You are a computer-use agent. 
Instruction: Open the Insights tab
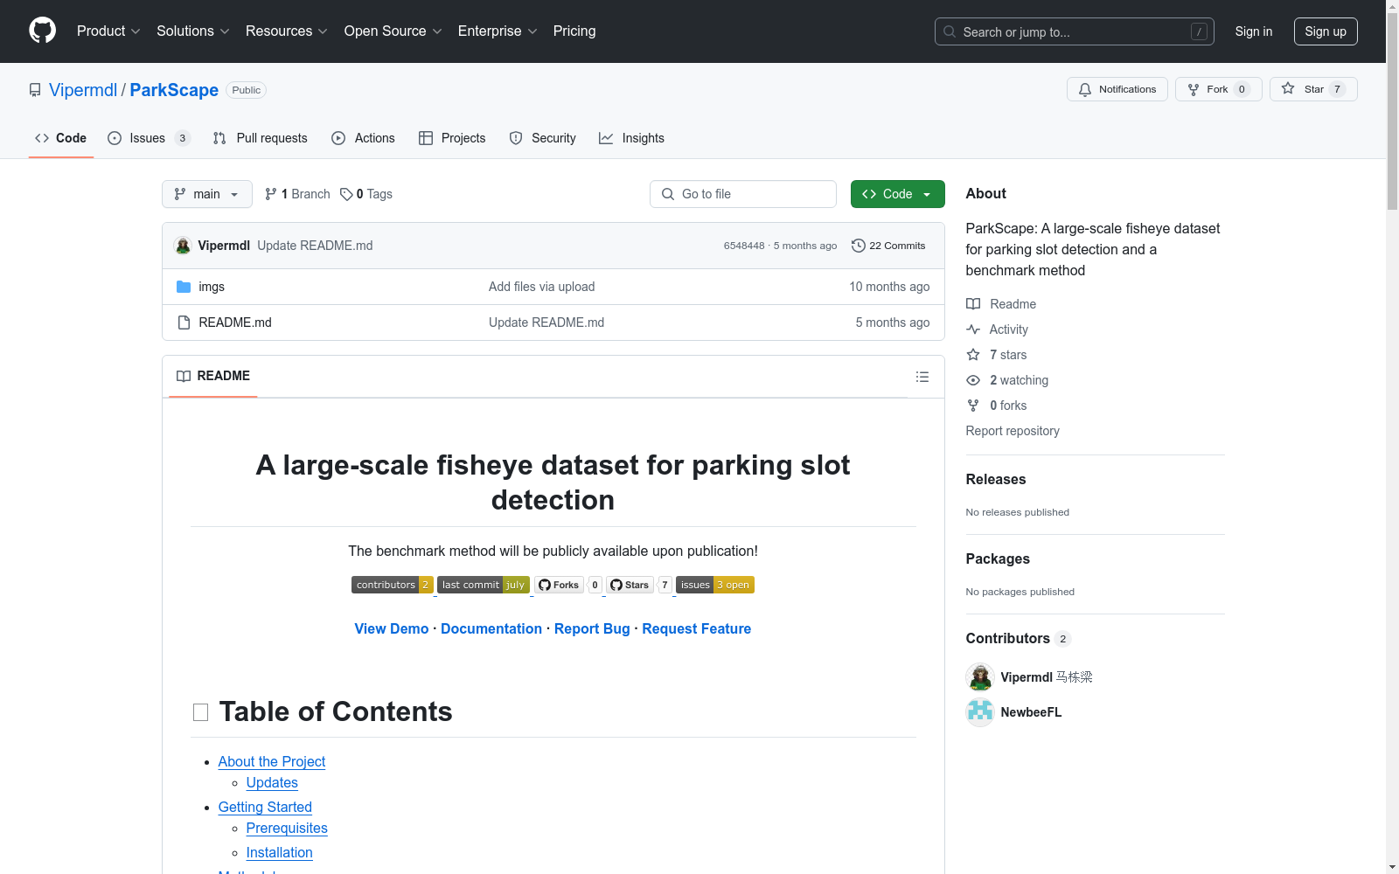631,138
